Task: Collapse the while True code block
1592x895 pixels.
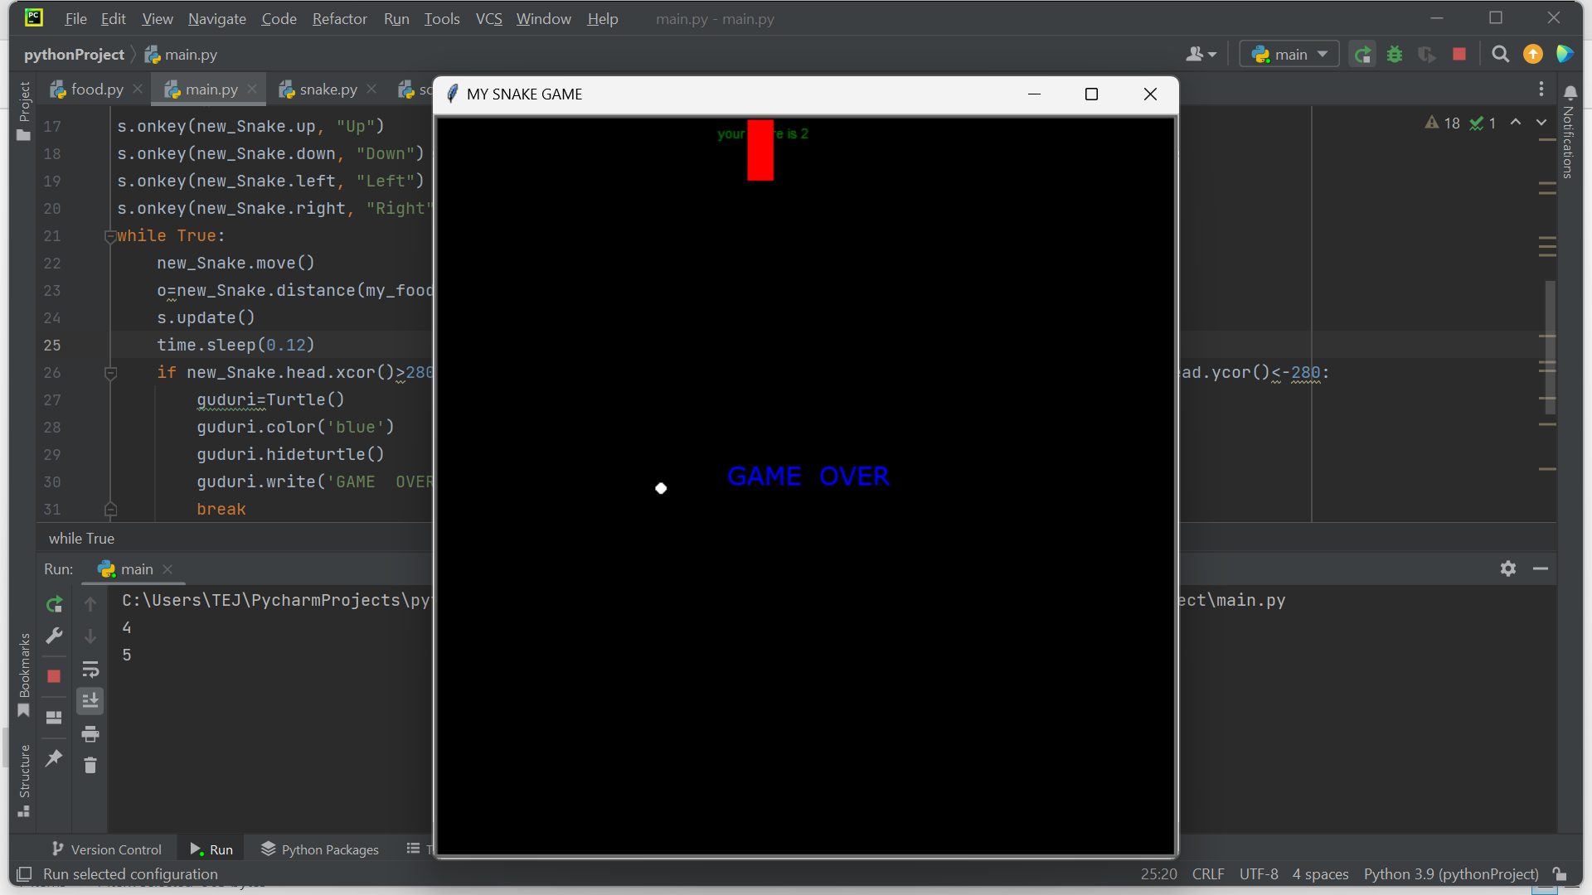Action: point(111,235)
